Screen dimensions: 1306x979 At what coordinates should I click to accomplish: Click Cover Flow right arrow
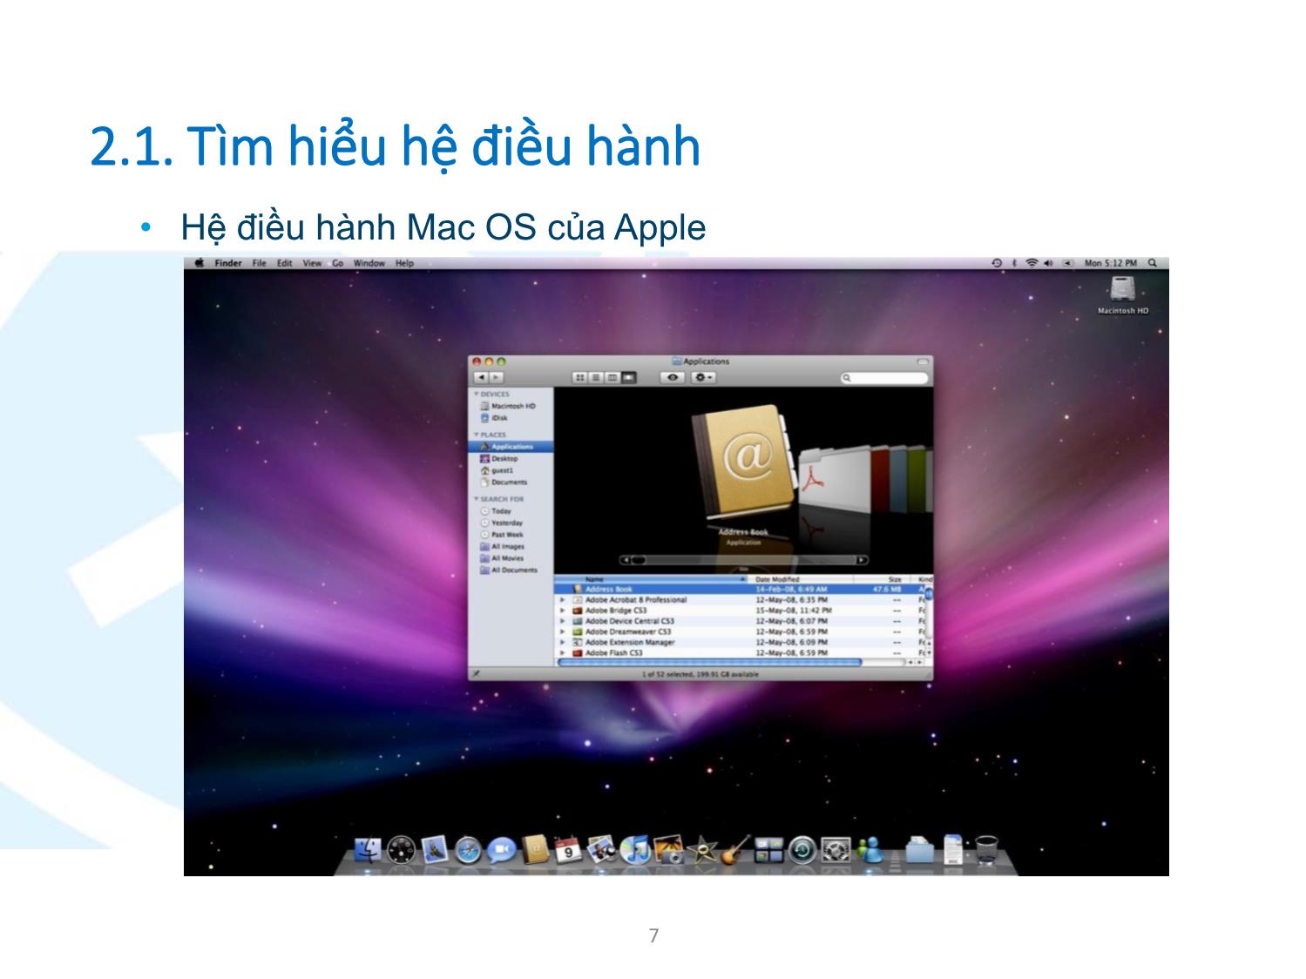tap(861, 560)
